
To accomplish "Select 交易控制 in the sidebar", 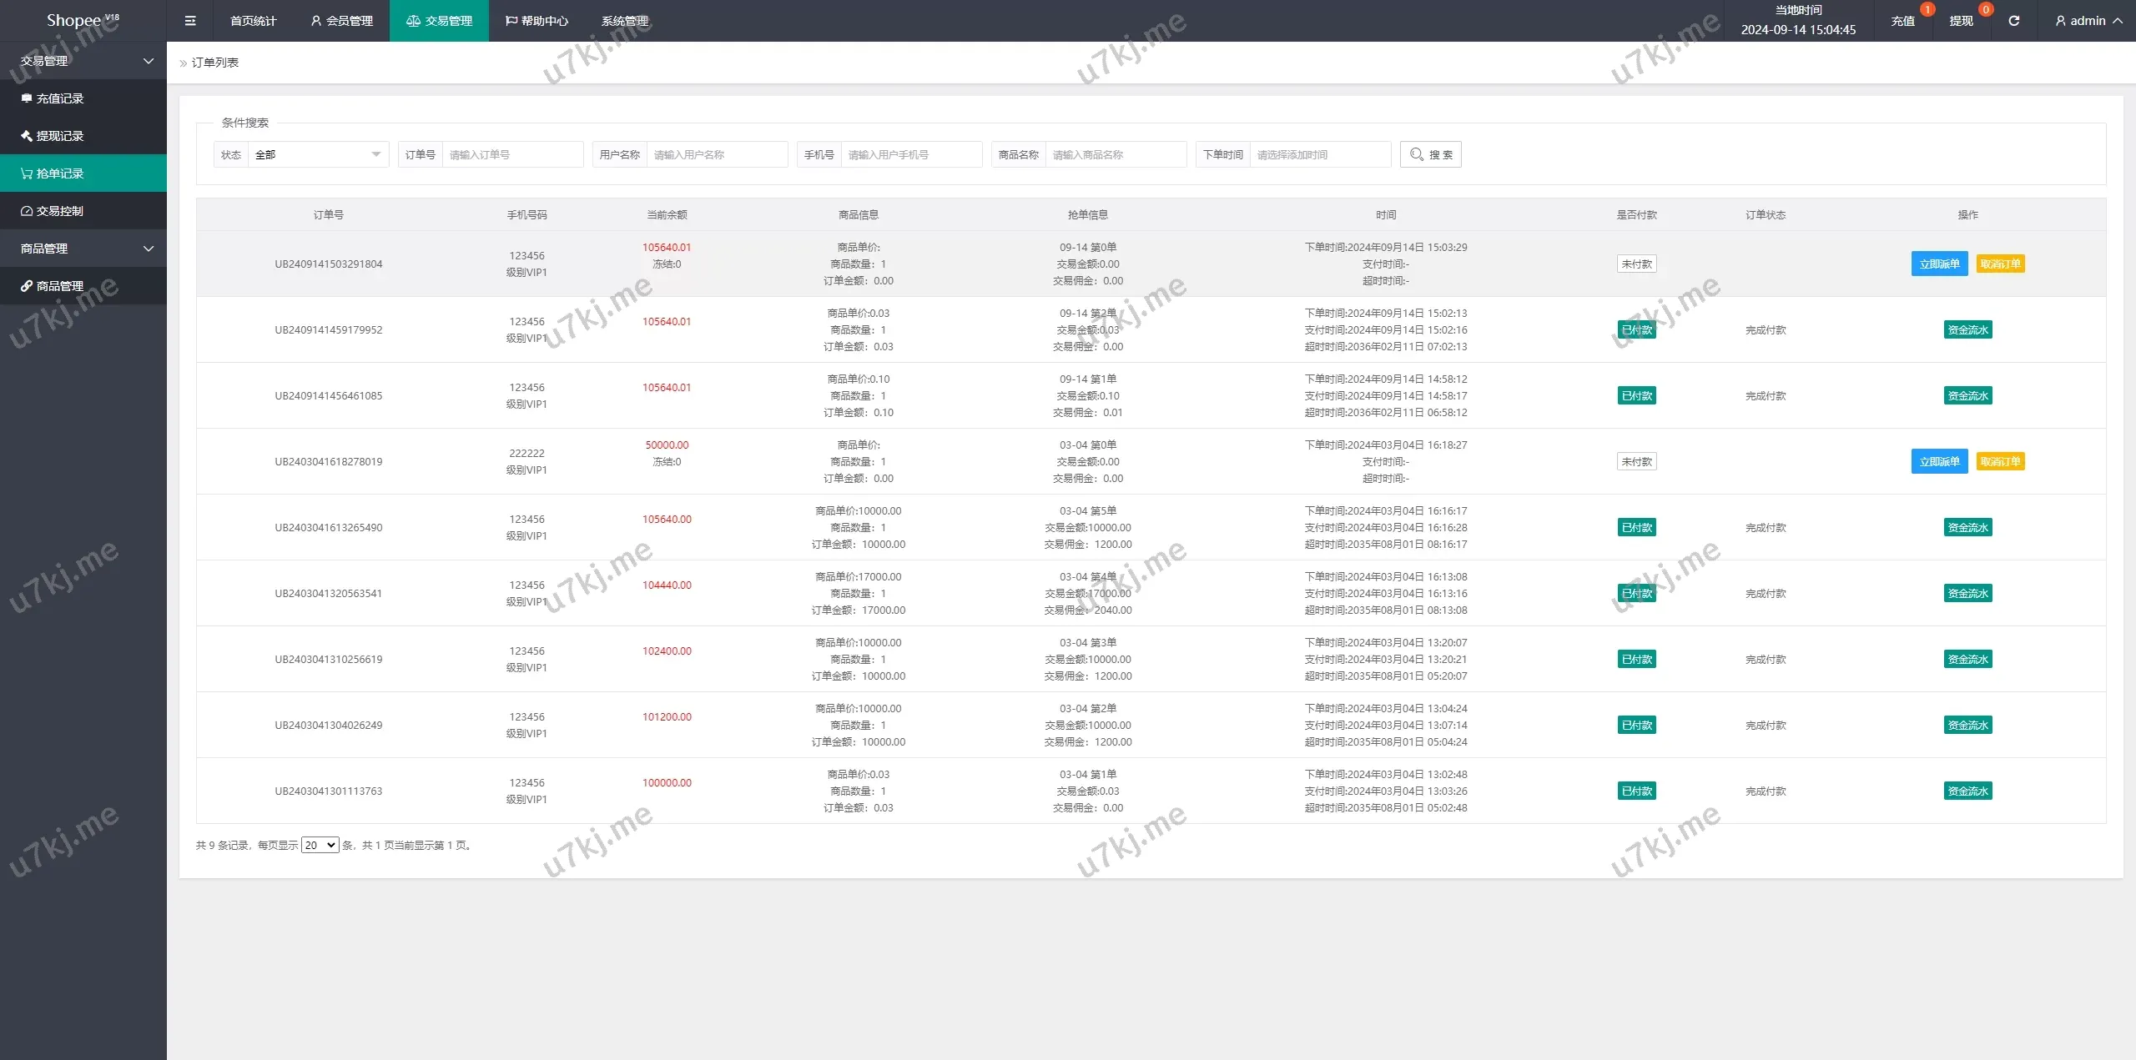I will [x=60, y=211].
